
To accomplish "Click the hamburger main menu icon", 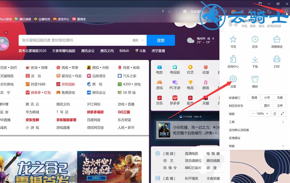I will (x=286, y=11).
